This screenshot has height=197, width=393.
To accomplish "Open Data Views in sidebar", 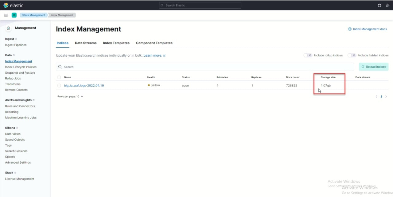I will (x=13, y=134).
